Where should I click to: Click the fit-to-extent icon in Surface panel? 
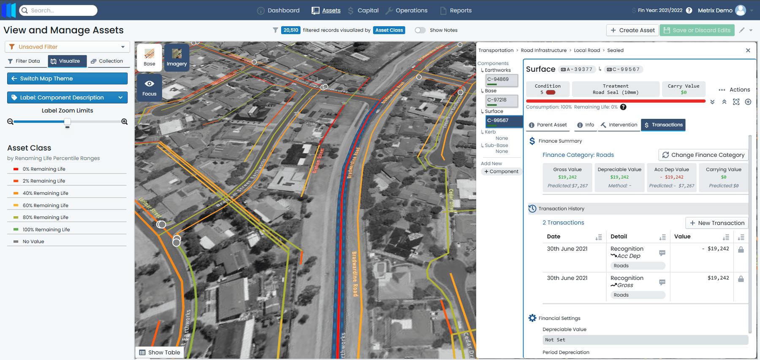736,102
